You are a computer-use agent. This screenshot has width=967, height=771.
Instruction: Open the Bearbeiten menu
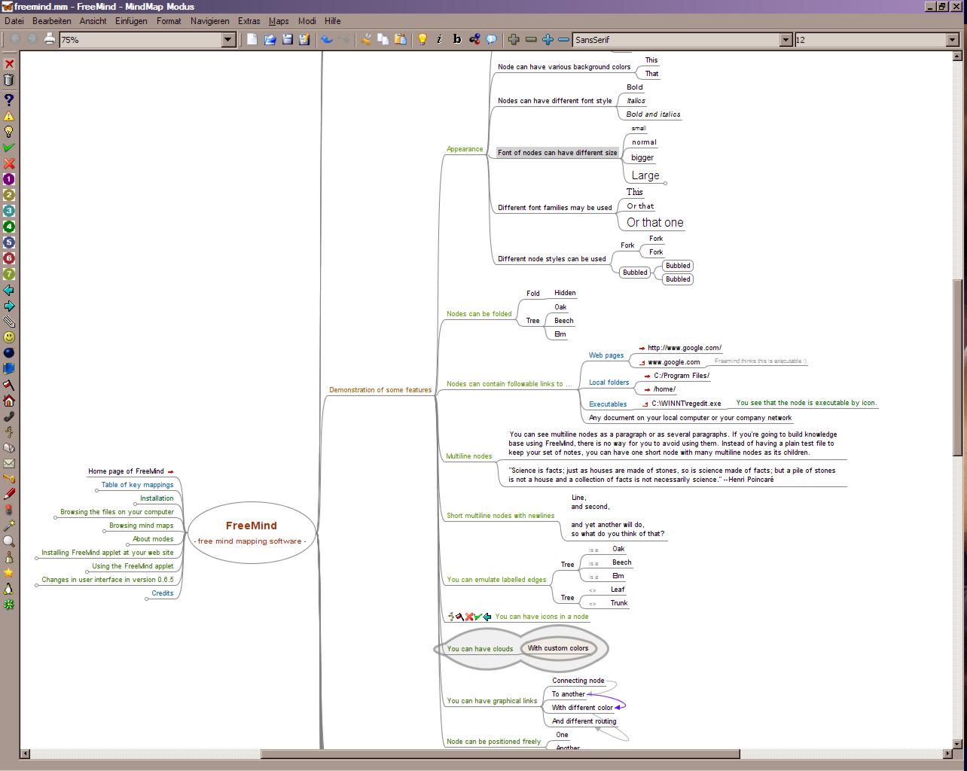52,21
